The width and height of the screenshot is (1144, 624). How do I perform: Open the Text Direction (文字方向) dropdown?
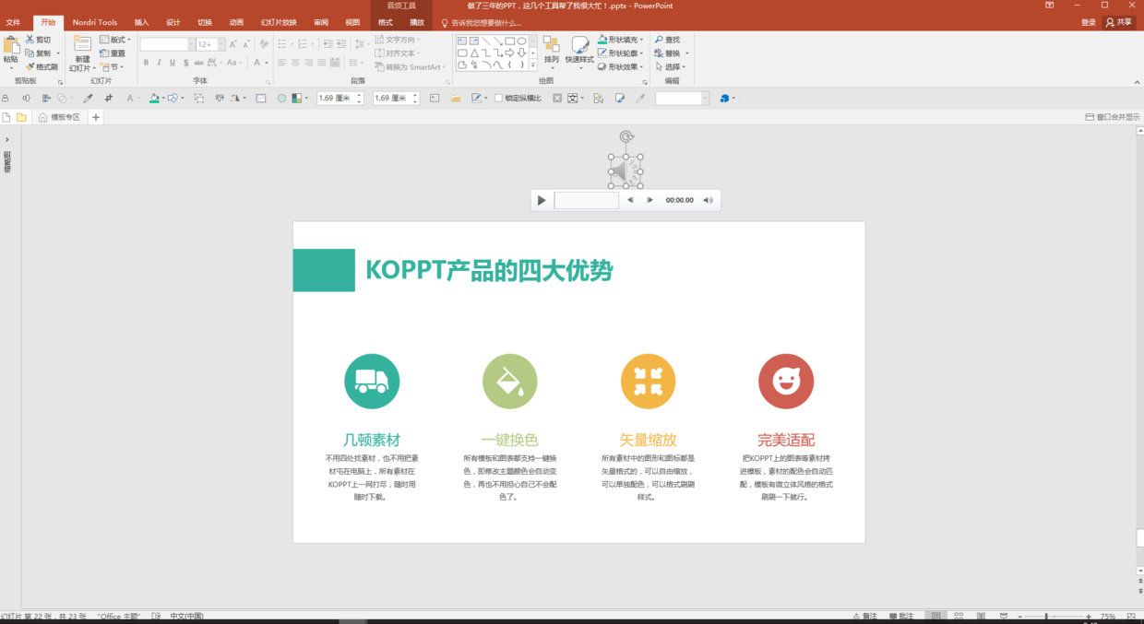398,40
